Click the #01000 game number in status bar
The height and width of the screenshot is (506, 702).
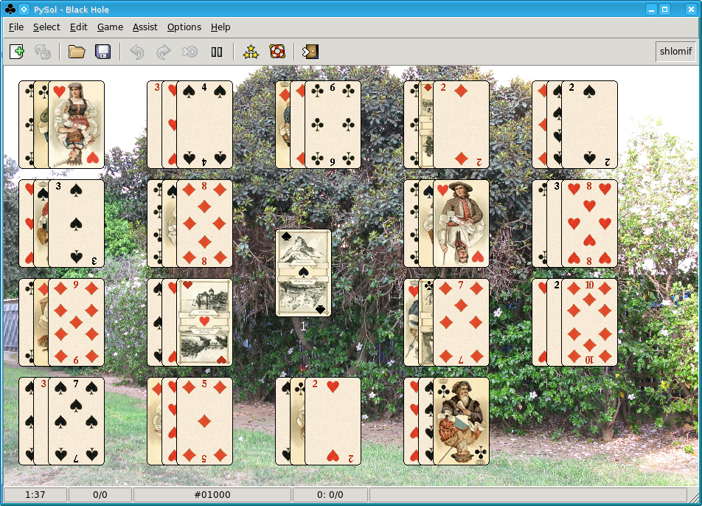point(212,495)
